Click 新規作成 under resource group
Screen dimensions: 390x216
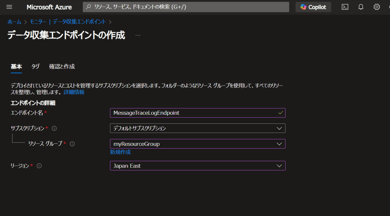(120, 152)
